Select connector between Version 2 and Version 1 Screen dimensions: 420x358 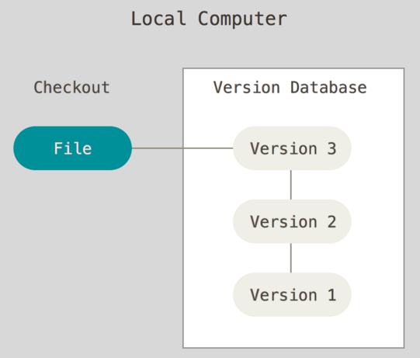click(291, 258)
